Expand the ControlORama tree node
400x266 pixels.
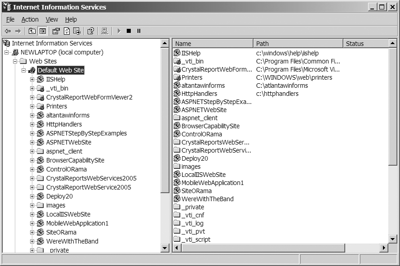(32, 169)
